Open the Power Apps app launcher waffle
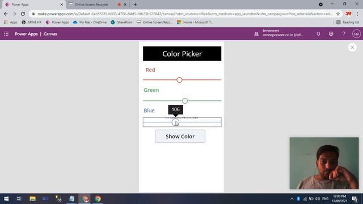 click(x=6, y=34)
